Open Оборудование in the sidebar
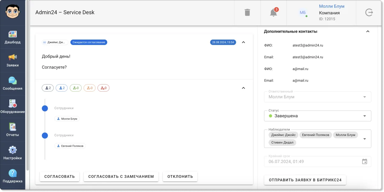 (x=13, y=107)
